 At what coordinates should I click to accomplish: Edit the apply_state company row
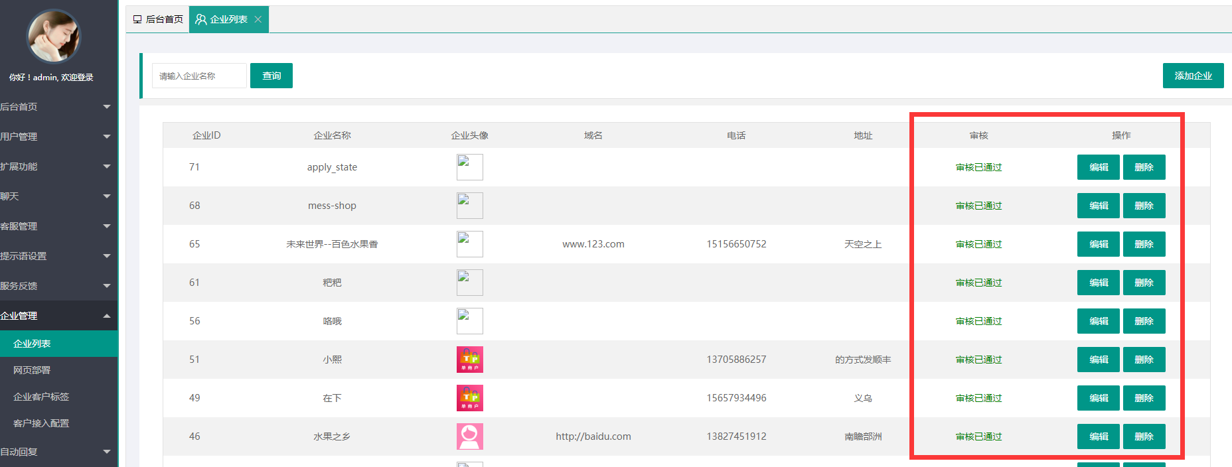click(1098, 167)
